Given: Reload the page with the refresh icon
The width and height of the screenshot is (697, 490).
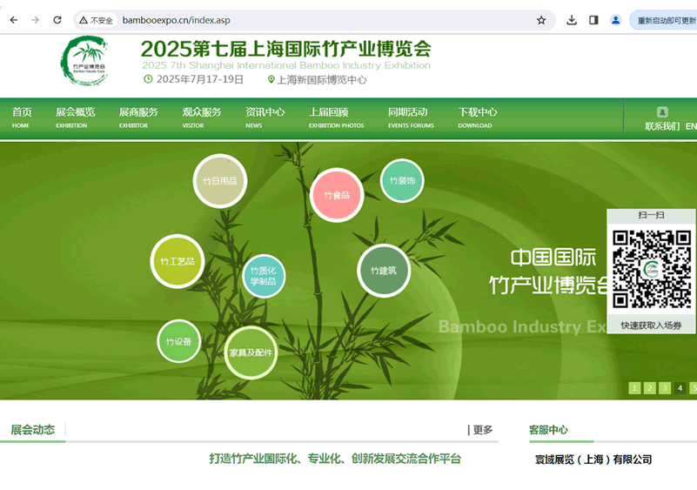Looking at the screenshot, I should (57, 20).
